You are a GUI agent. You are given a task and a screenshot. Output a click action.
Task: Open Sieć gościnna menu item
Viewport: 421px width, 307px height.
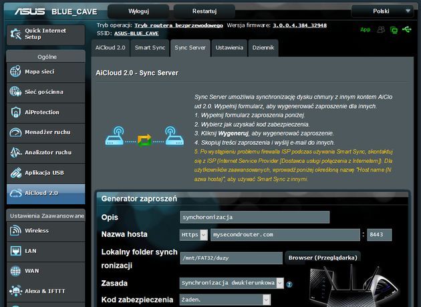tap(46, 92)
